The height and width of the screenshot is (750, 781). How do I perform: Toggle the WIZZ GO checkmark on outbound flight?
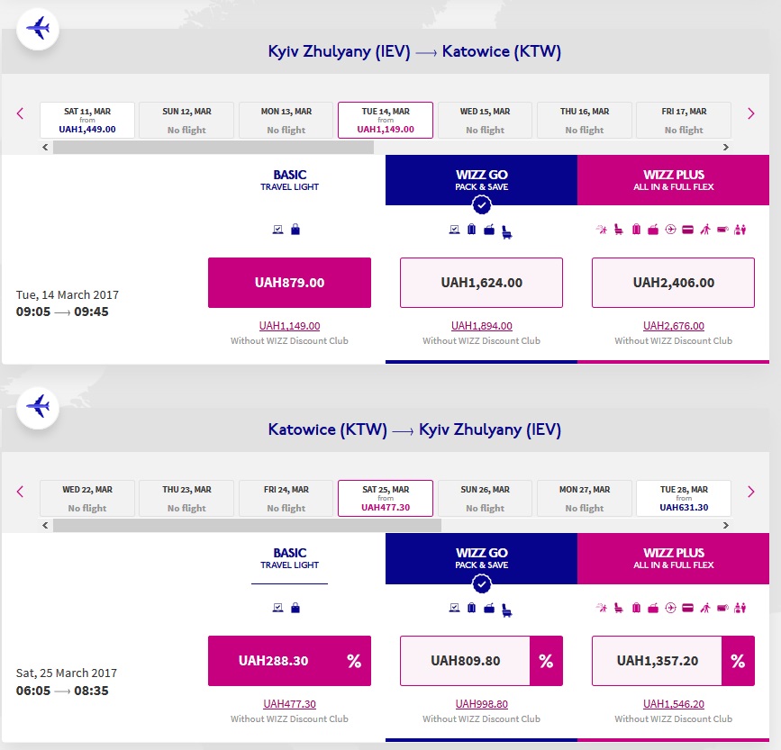click(481, 206)
